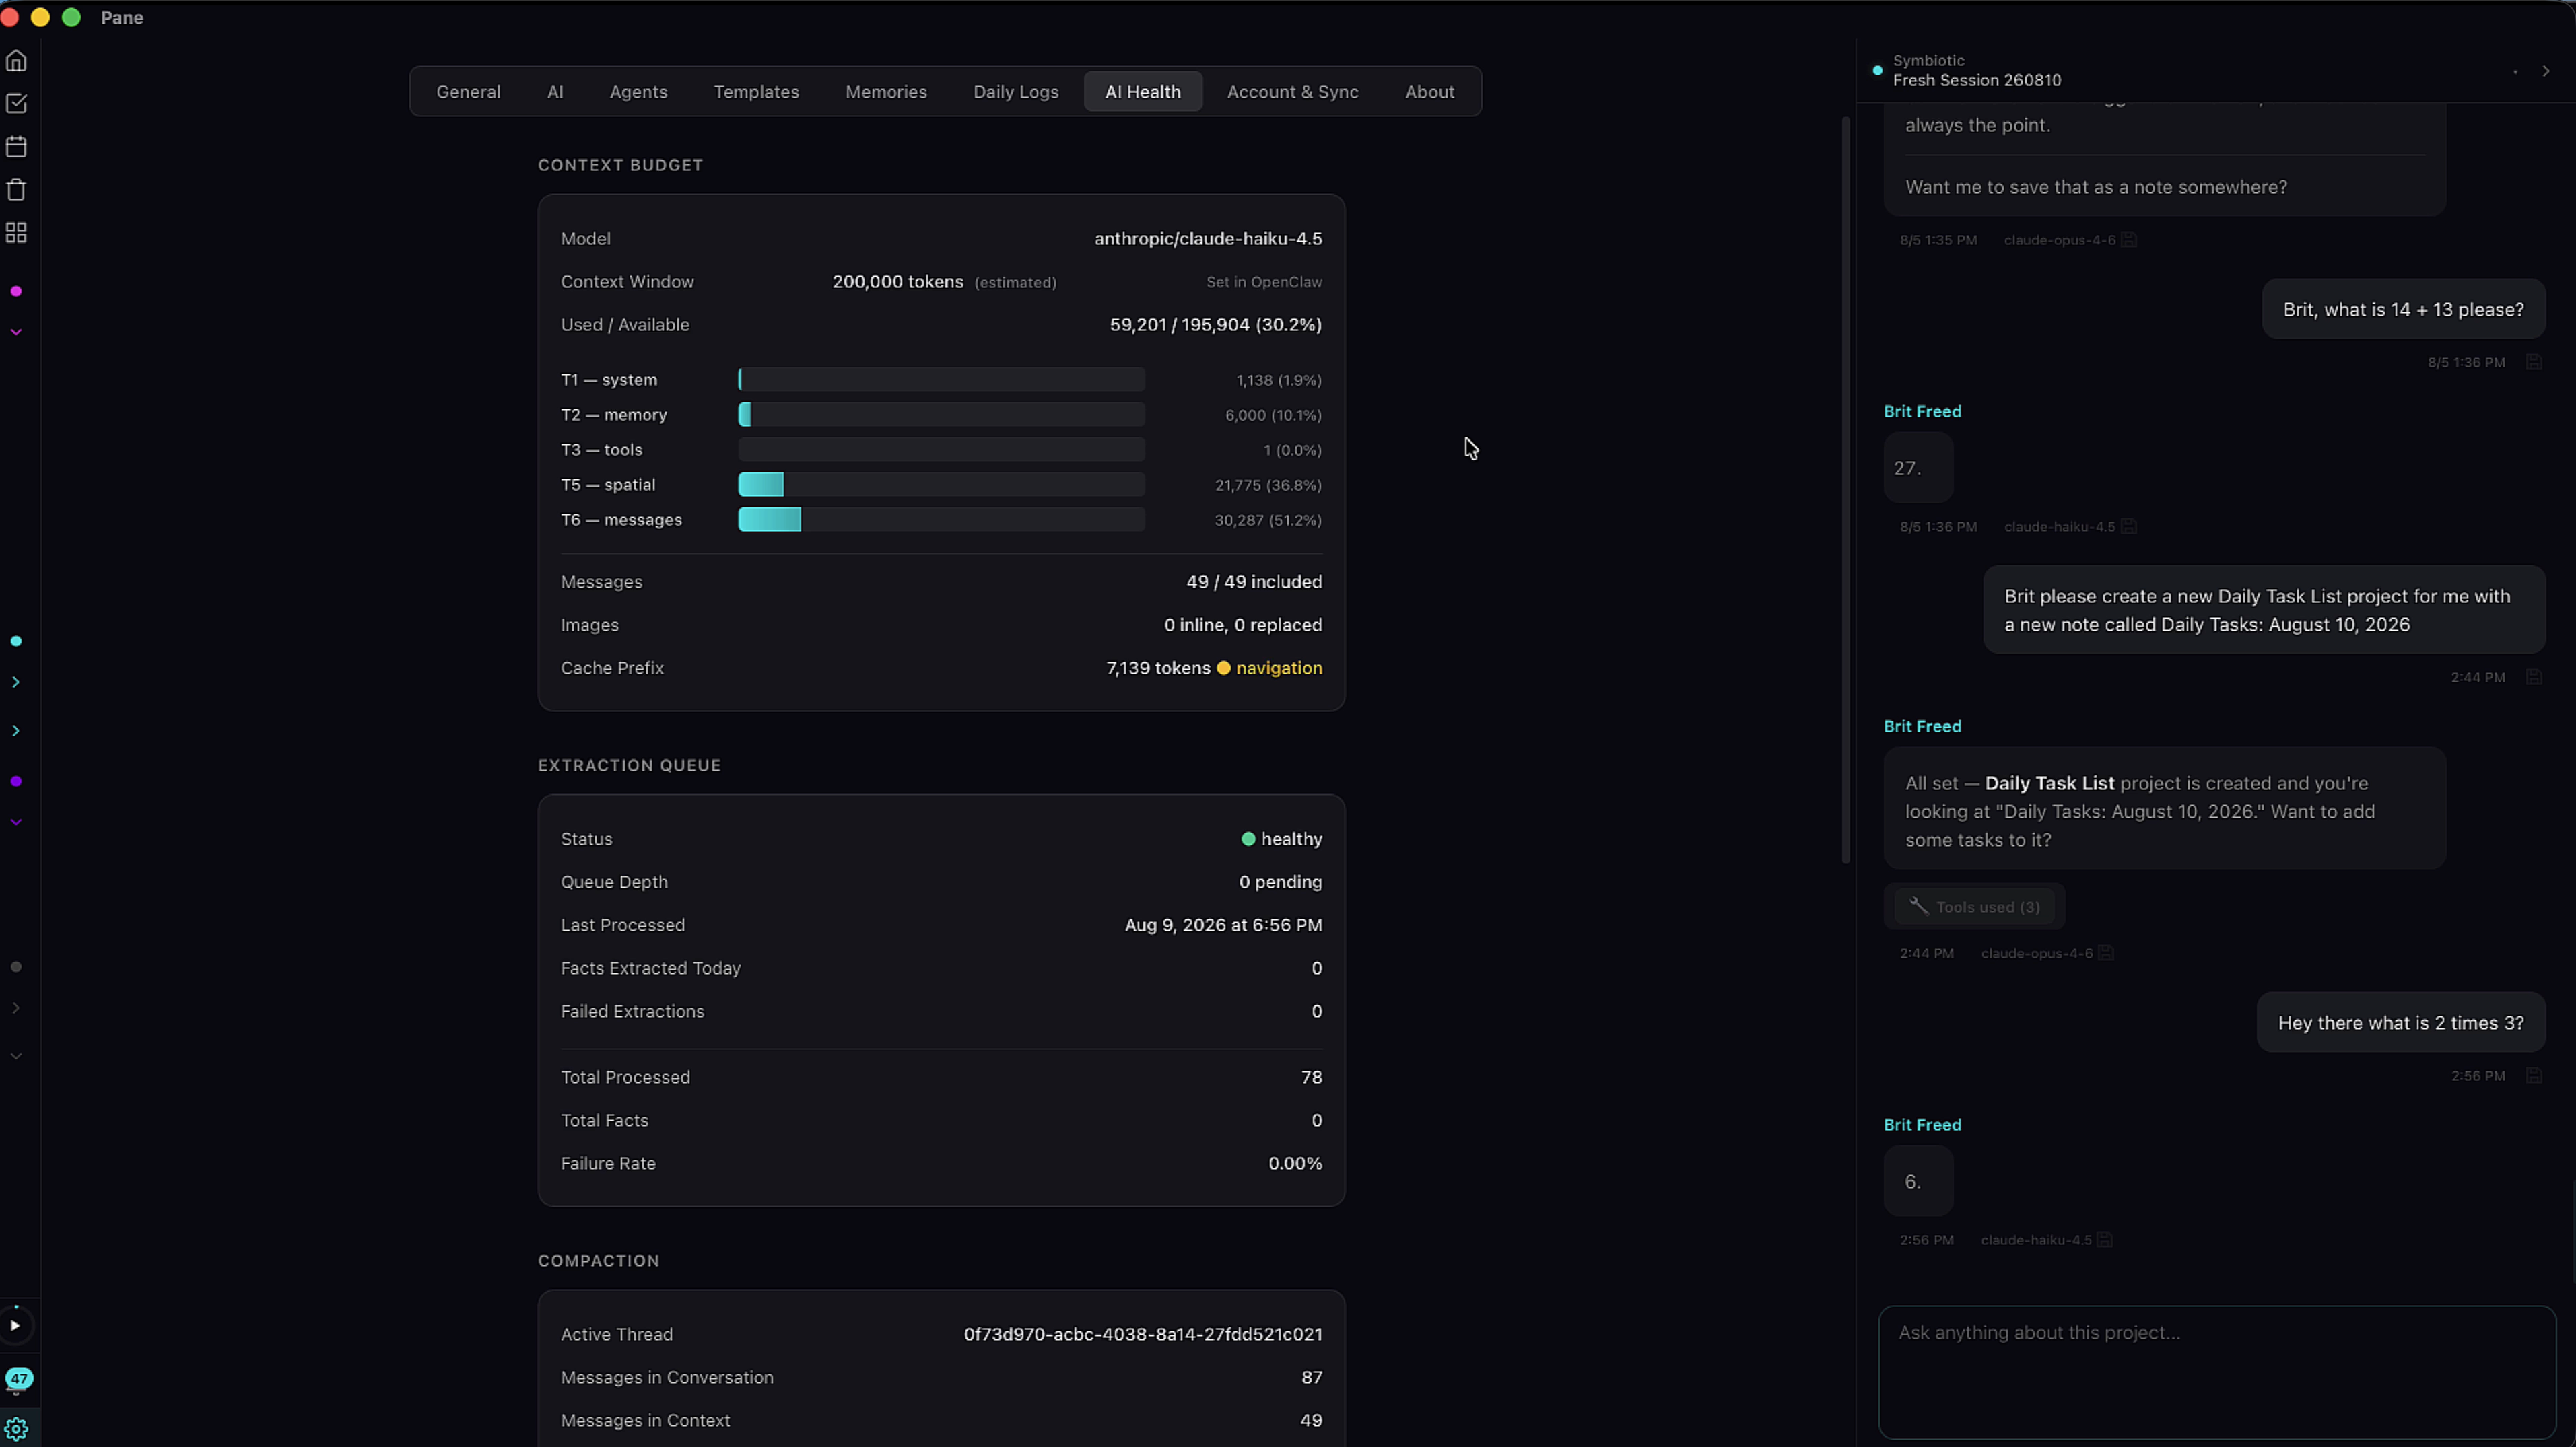Viewport: 2576px width, 1447px height.
Task: Click the T5 — spatial usage bar
Action: tap(941, 486)
